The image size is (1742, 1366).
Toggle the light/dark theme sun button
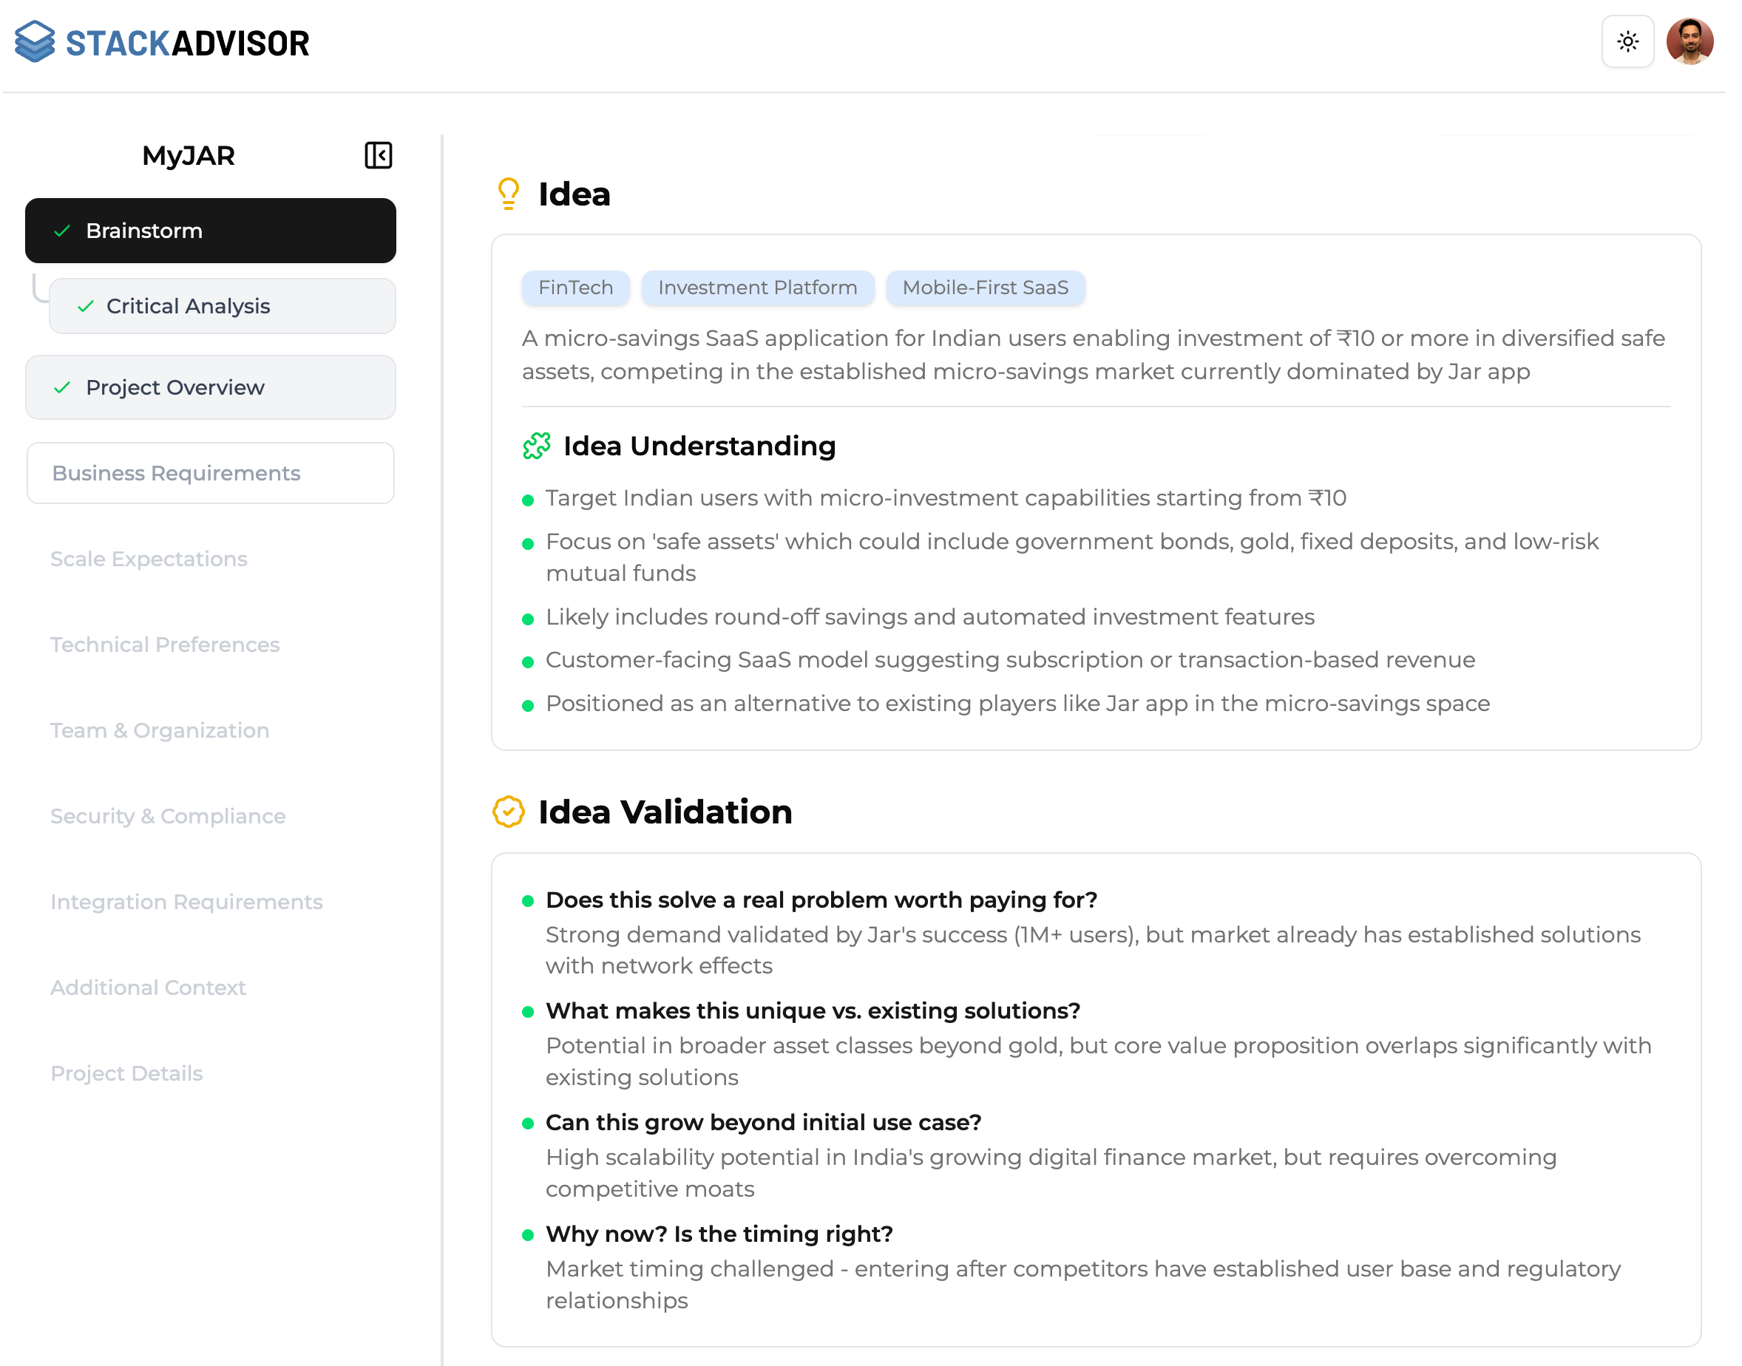coord(1627,41)
